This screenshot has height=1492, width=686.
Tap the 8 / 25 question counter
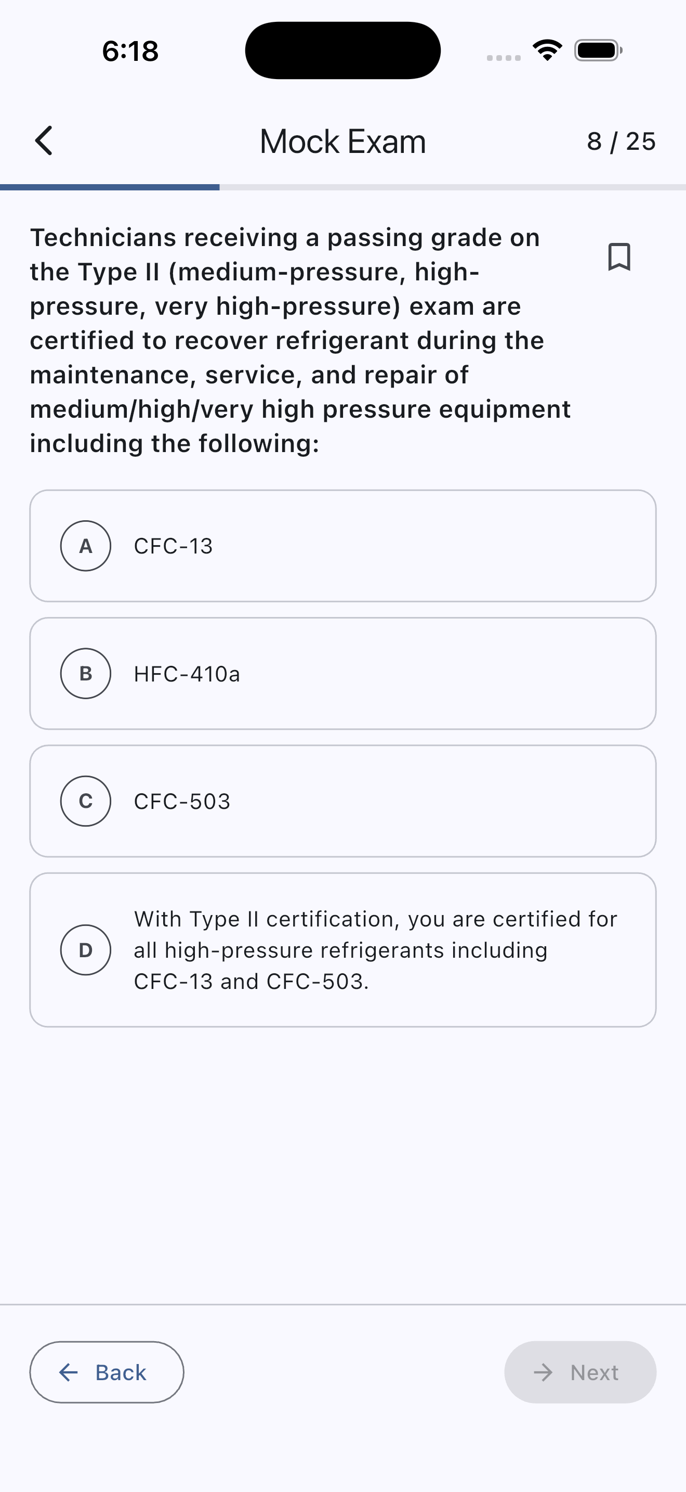point(621,142)
